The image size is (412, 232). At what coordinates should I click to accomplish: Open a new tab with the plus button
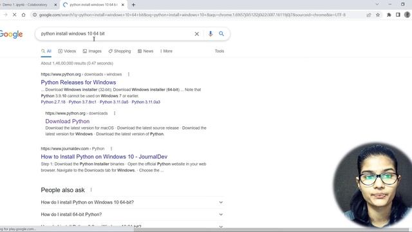[133, 5]
